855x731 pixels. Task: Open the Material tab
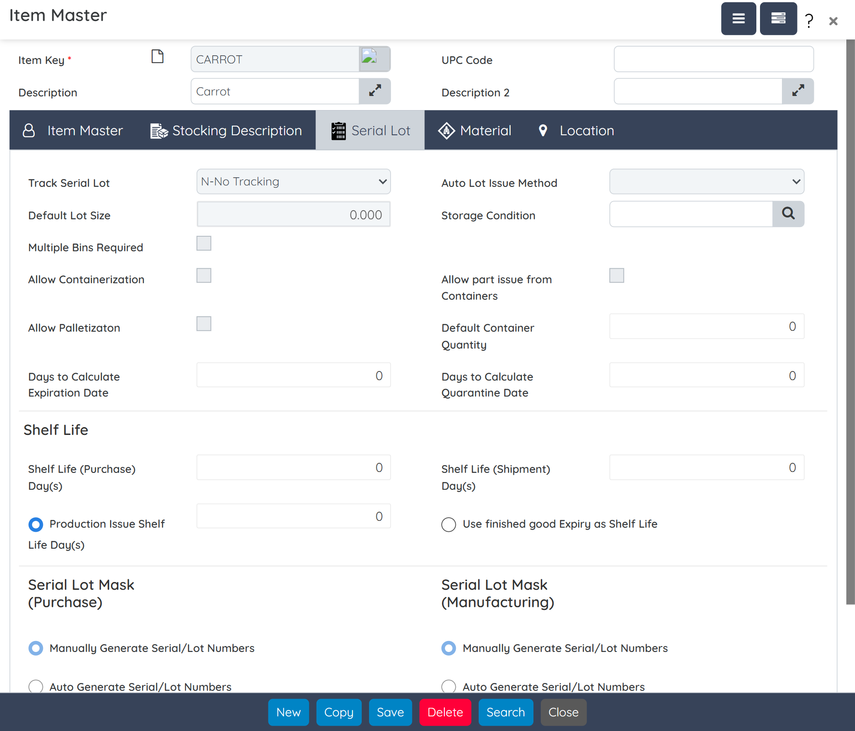click(x=475, y=130)
